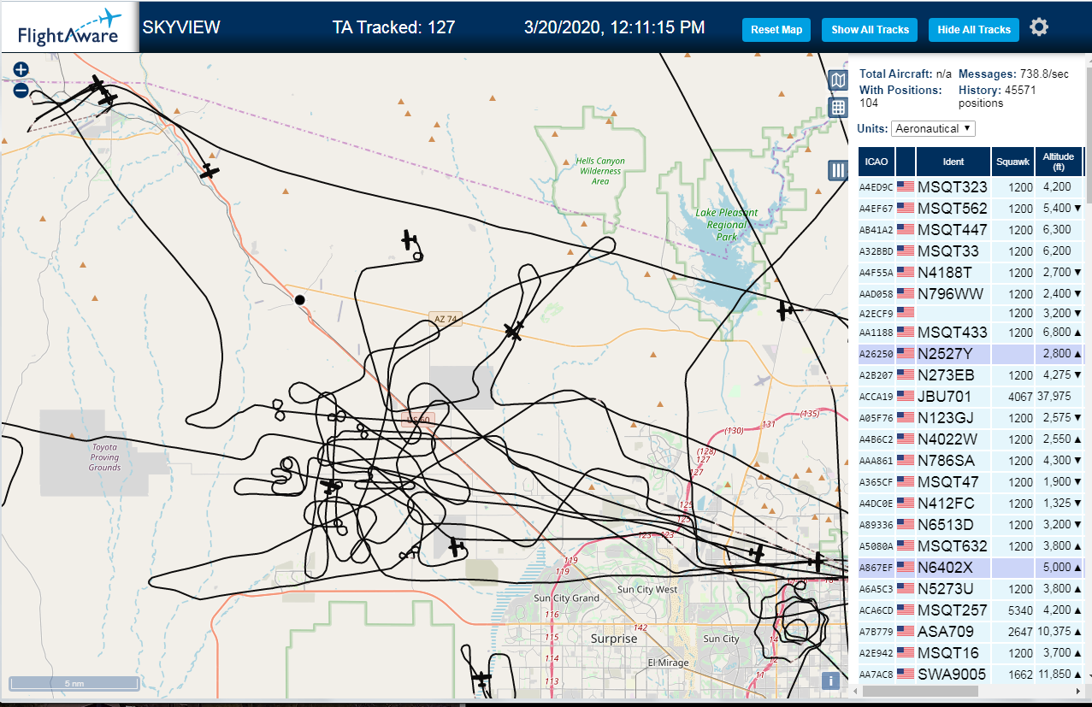1092x707 pixels.
Task: Select the JBU701 aircraft row
Action: point(971,397)
